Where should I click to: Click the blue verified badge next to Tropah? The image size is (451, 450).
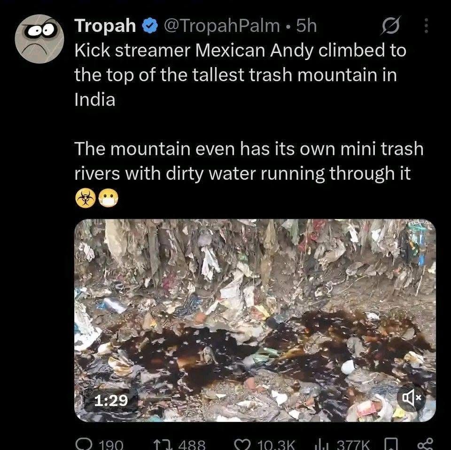point(150,26)
